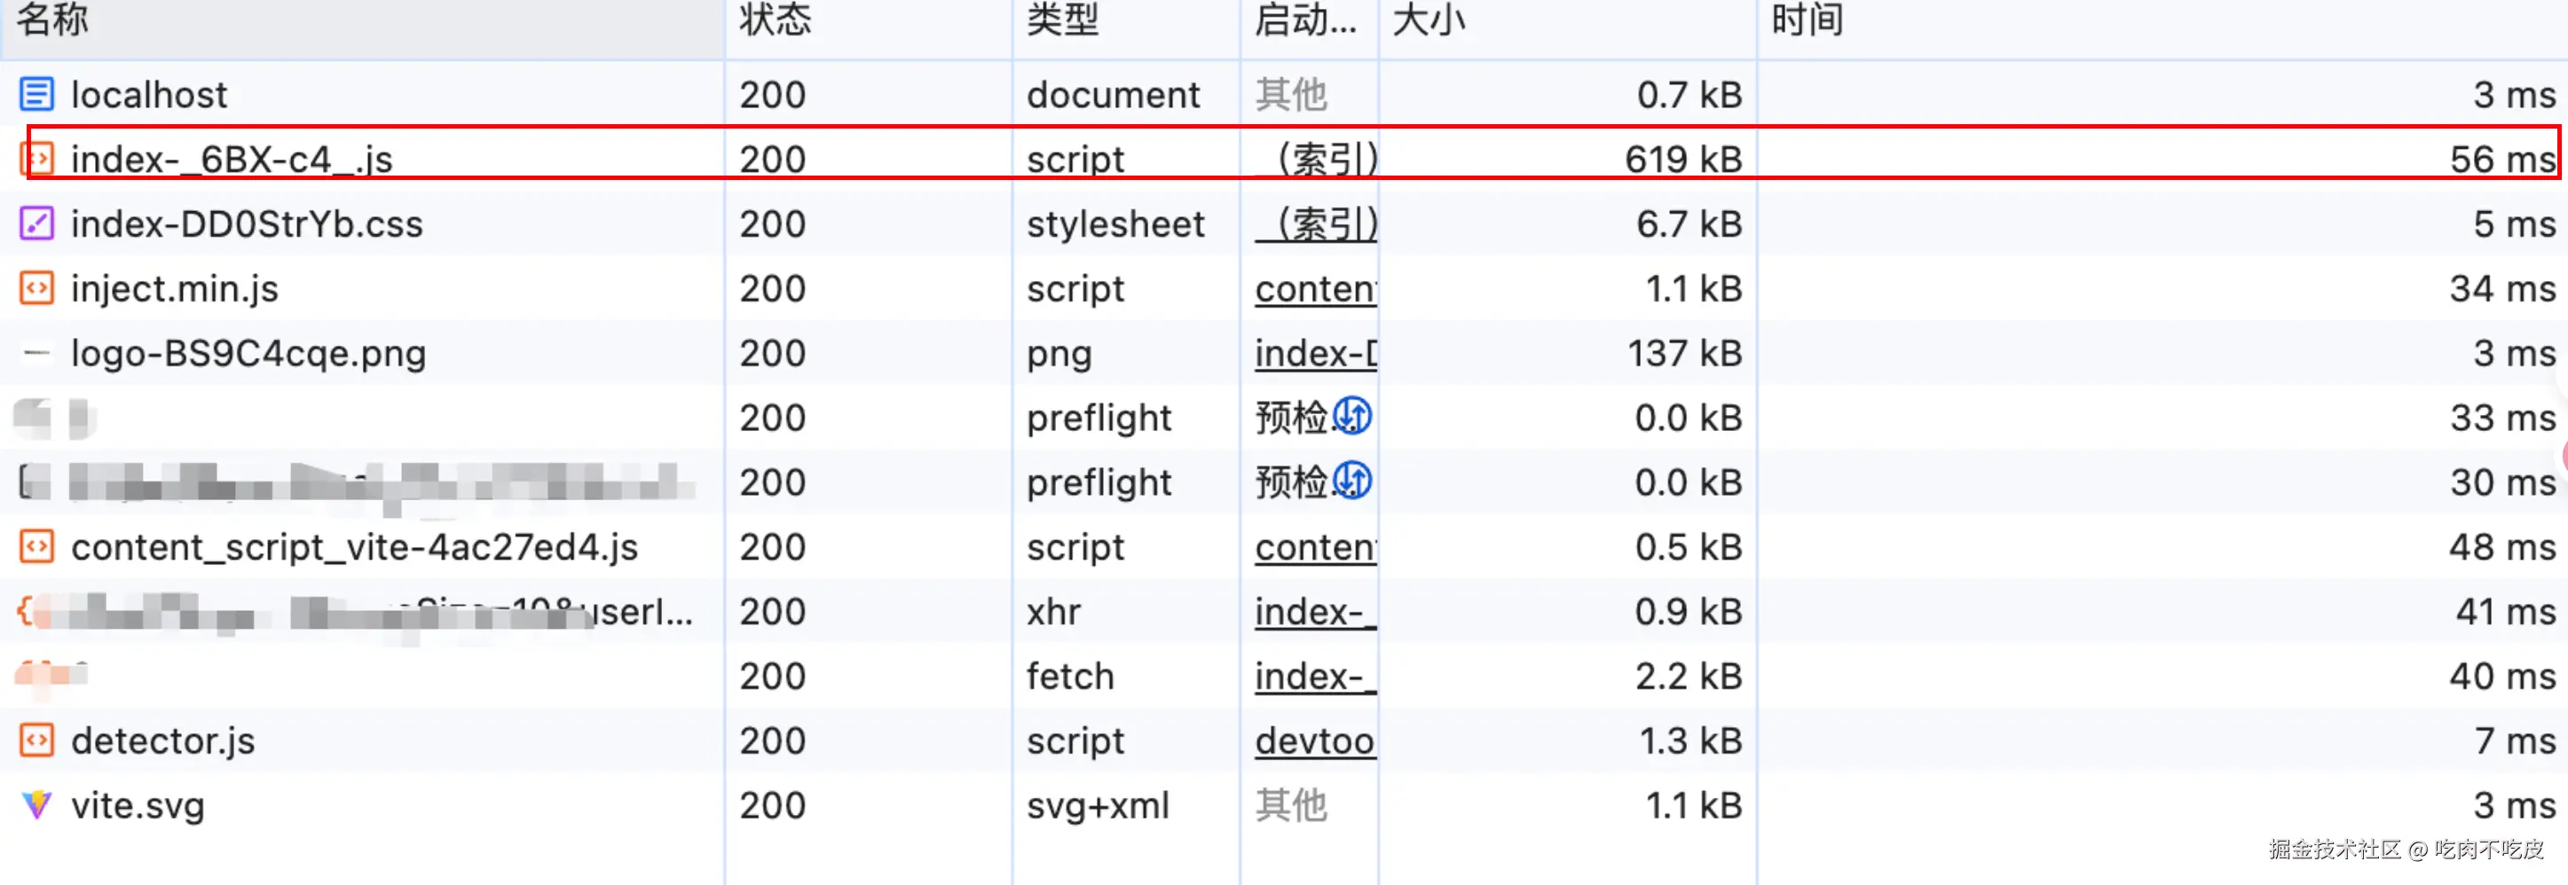This screenshot has width=2568, height=885.
Task: Open the (索引) initiator link for index-DD0StrYb.css
Action: pyautogui.click(x=1316, y=224)
